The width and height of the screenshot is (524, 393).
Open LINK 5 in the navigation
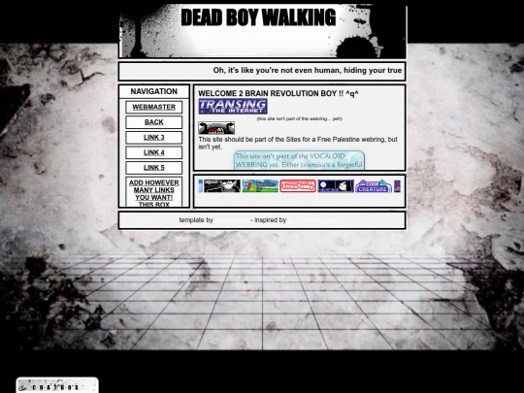click(x=154, y=168)
